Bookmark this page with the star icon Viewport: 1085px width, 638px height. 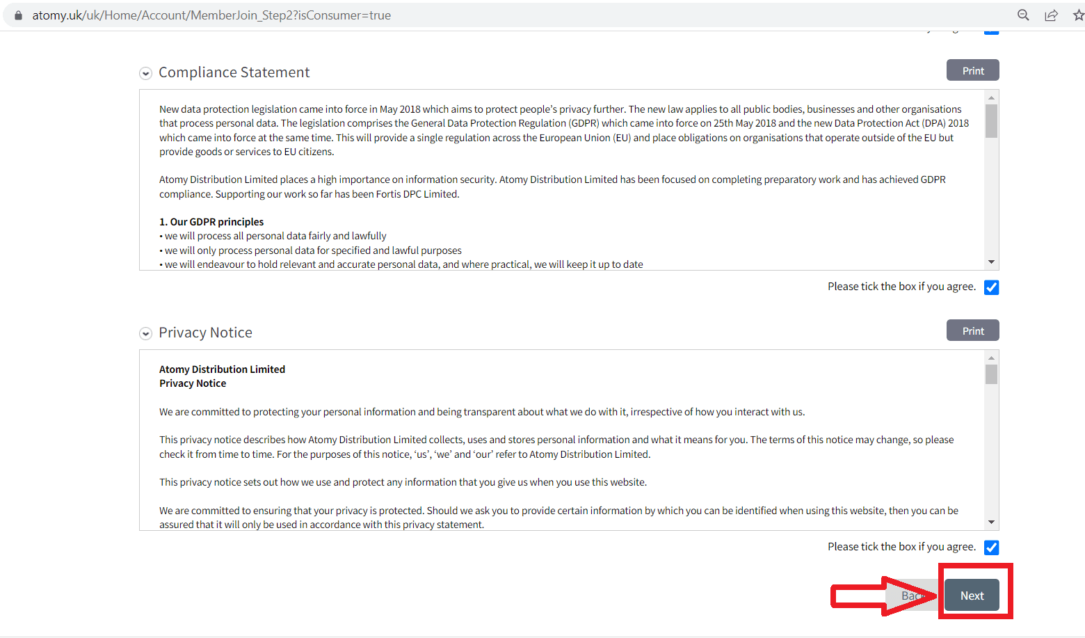(1078, 15)
